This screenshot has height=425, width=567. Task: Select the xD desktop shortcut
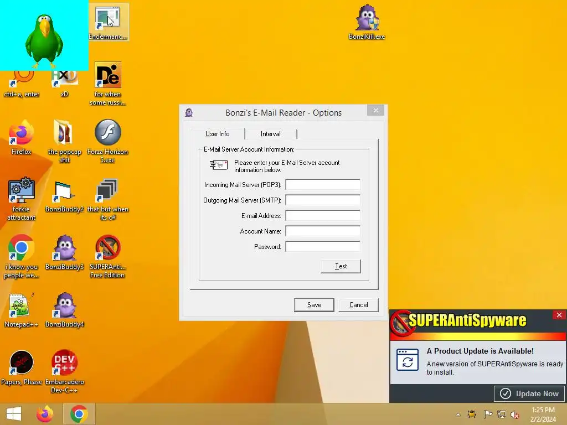tap(64, 83)
